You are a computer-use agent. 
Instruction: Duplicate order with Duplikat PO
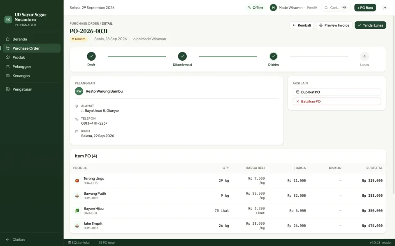(337, 92)
